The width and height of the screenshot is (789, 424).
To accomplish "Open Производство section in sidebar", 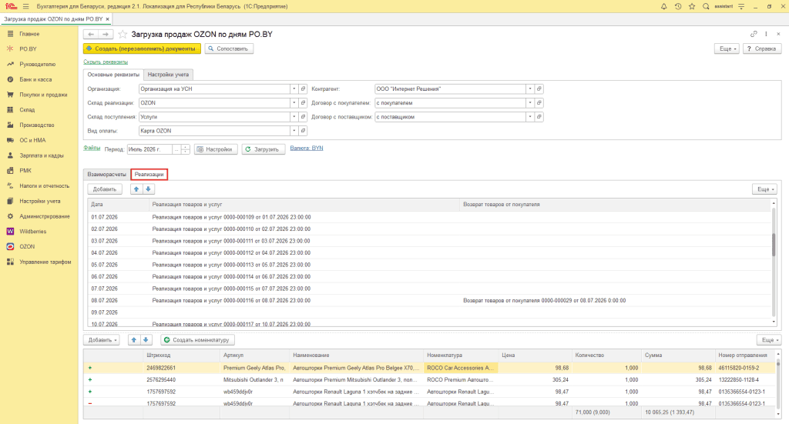I will tap(37, 125).
